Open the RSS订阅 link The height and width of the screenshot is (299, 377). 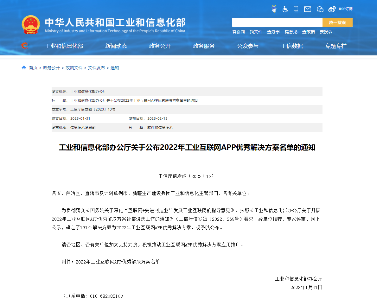(x=346, y=9)
